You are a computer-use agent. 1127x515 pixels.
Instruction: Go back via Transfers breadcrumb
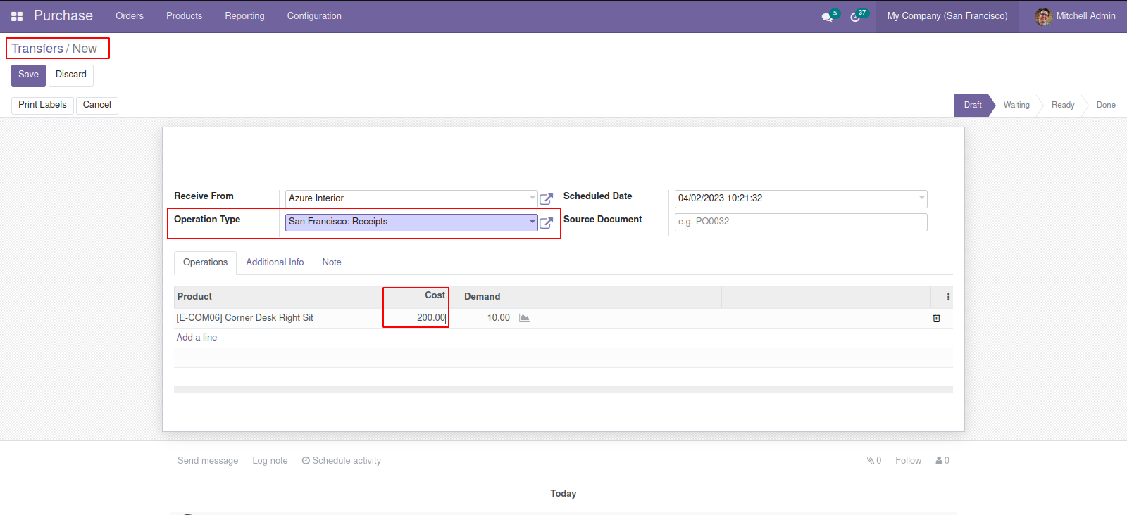[x=37, y=49]
